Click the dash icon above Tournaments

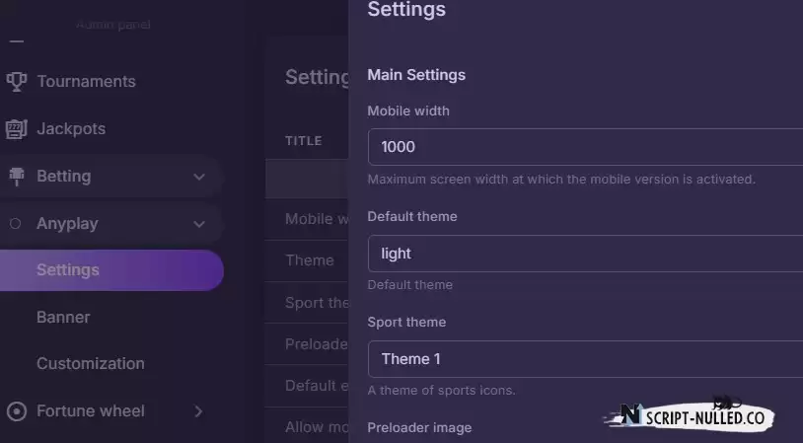pos(17,42)
